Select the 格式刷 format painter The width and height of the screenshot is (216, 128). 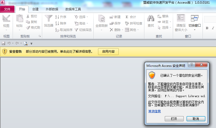pos(33,28)
